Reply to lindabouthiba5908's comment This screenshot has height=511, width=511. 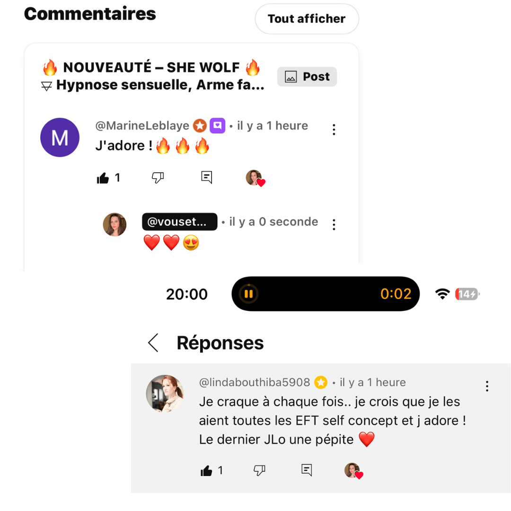click(307, 470)
